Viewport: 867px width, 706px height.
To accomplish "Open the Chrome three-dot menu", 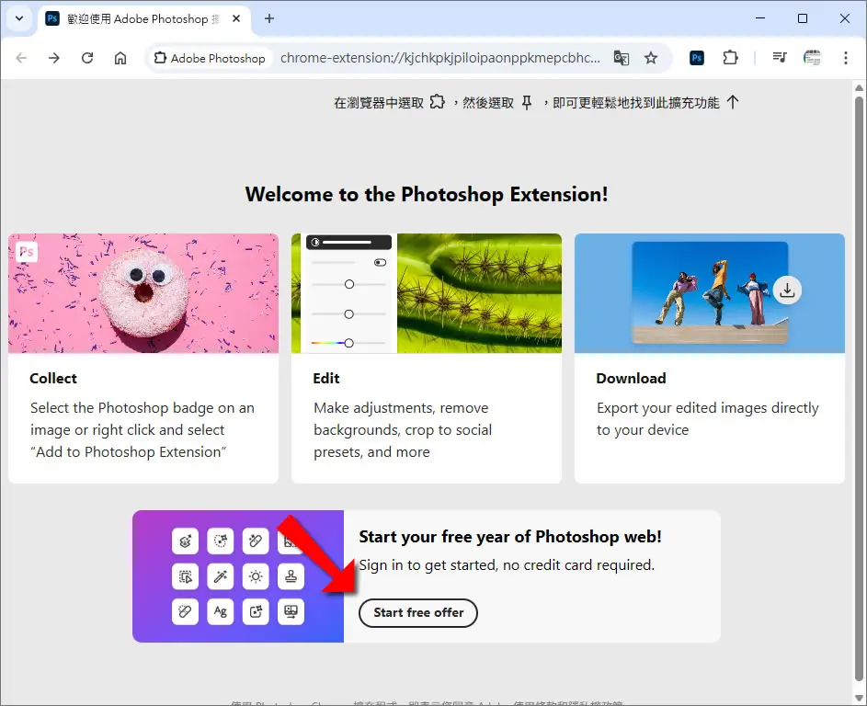I will (x=846, y=58).
